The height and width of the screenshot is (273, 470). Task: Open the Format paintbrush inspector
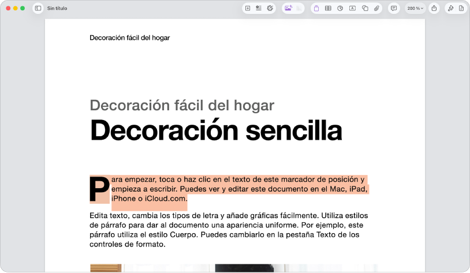[450, 9]
